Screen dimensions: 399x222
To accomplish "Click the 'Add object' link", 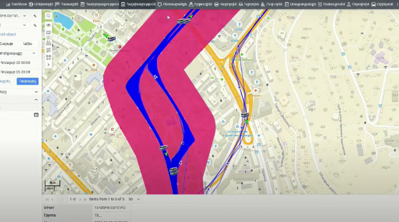I will [8, 34].
